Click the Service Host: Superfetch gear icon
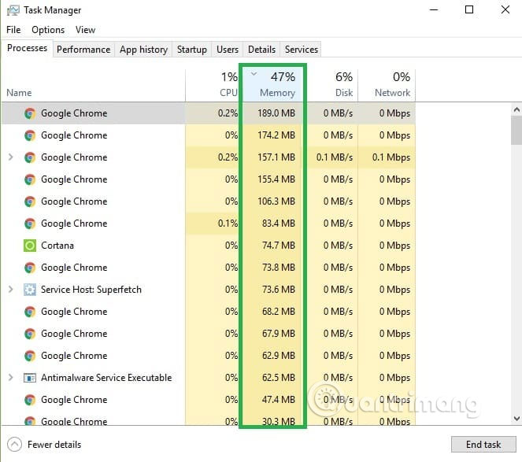Screen dimensions: 522x462 click(x=30, y=290)
